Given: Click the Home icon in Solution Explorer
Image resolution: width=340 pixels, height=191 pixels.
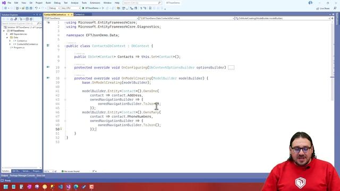Looking at the screenshot, I should coord(12,19).
